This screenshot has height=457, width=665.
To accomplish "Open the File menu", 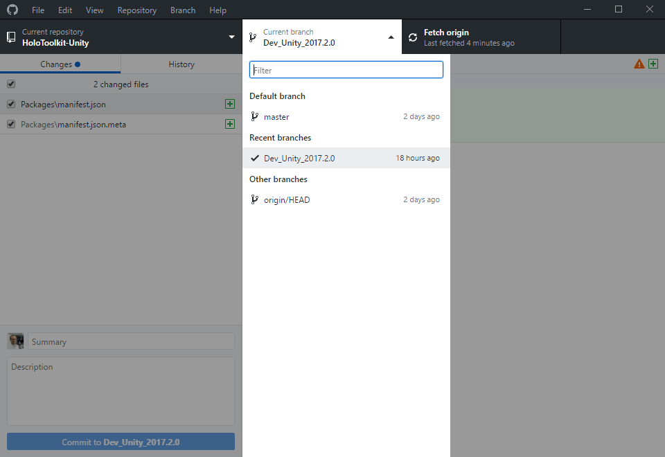I will (38, 10).
